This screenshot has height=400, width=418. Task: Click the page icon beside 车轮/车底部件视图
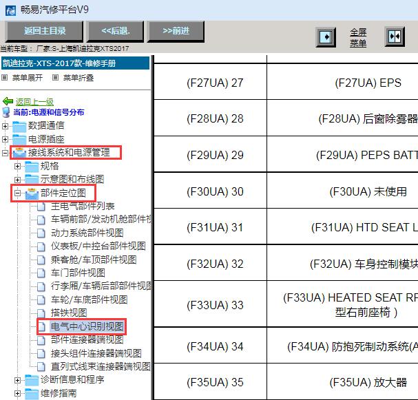(x=41, y=299)
